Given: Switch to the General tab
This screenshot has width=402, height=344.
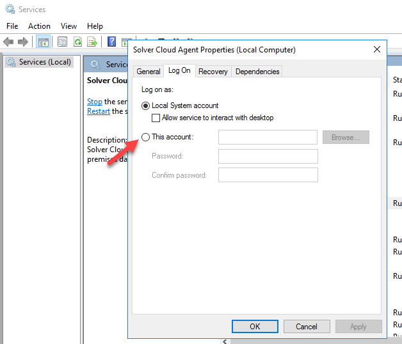Looking at the screenshot, I should click(x=149, y=72).
